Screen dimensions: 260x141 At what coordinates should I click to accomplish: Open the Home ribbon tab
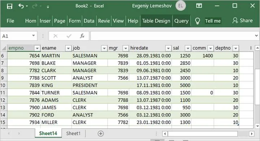pos(31,21)
